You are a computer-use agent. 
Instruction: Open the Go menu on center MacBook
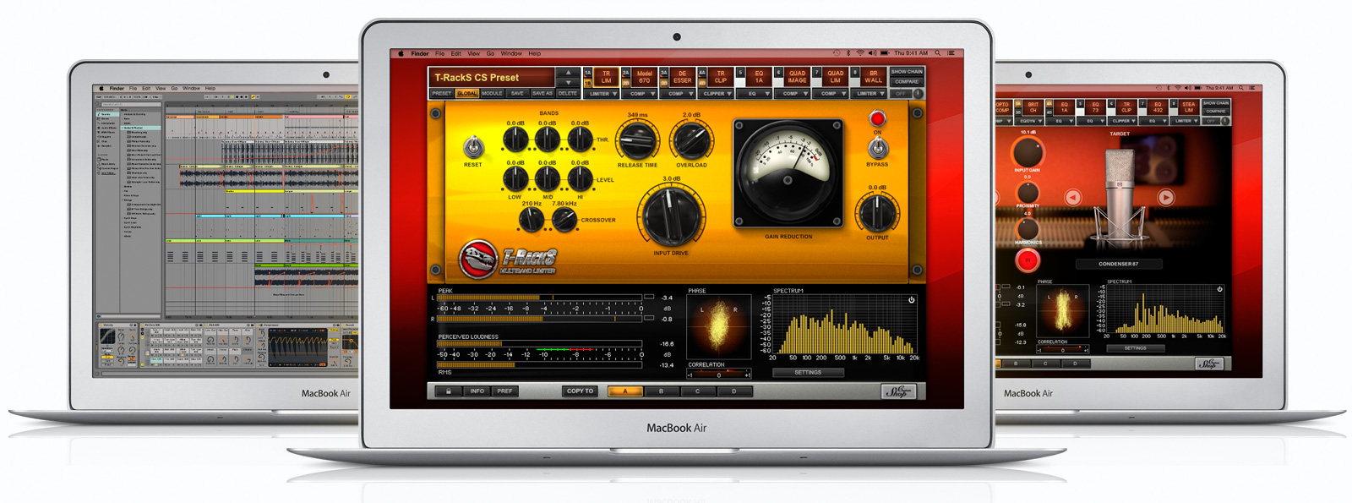[x=490, y=53]
